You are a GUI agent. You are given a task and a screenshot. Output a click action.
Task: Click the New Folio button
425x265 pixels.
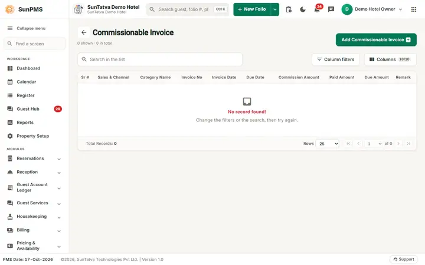click(x=252, y=9)
